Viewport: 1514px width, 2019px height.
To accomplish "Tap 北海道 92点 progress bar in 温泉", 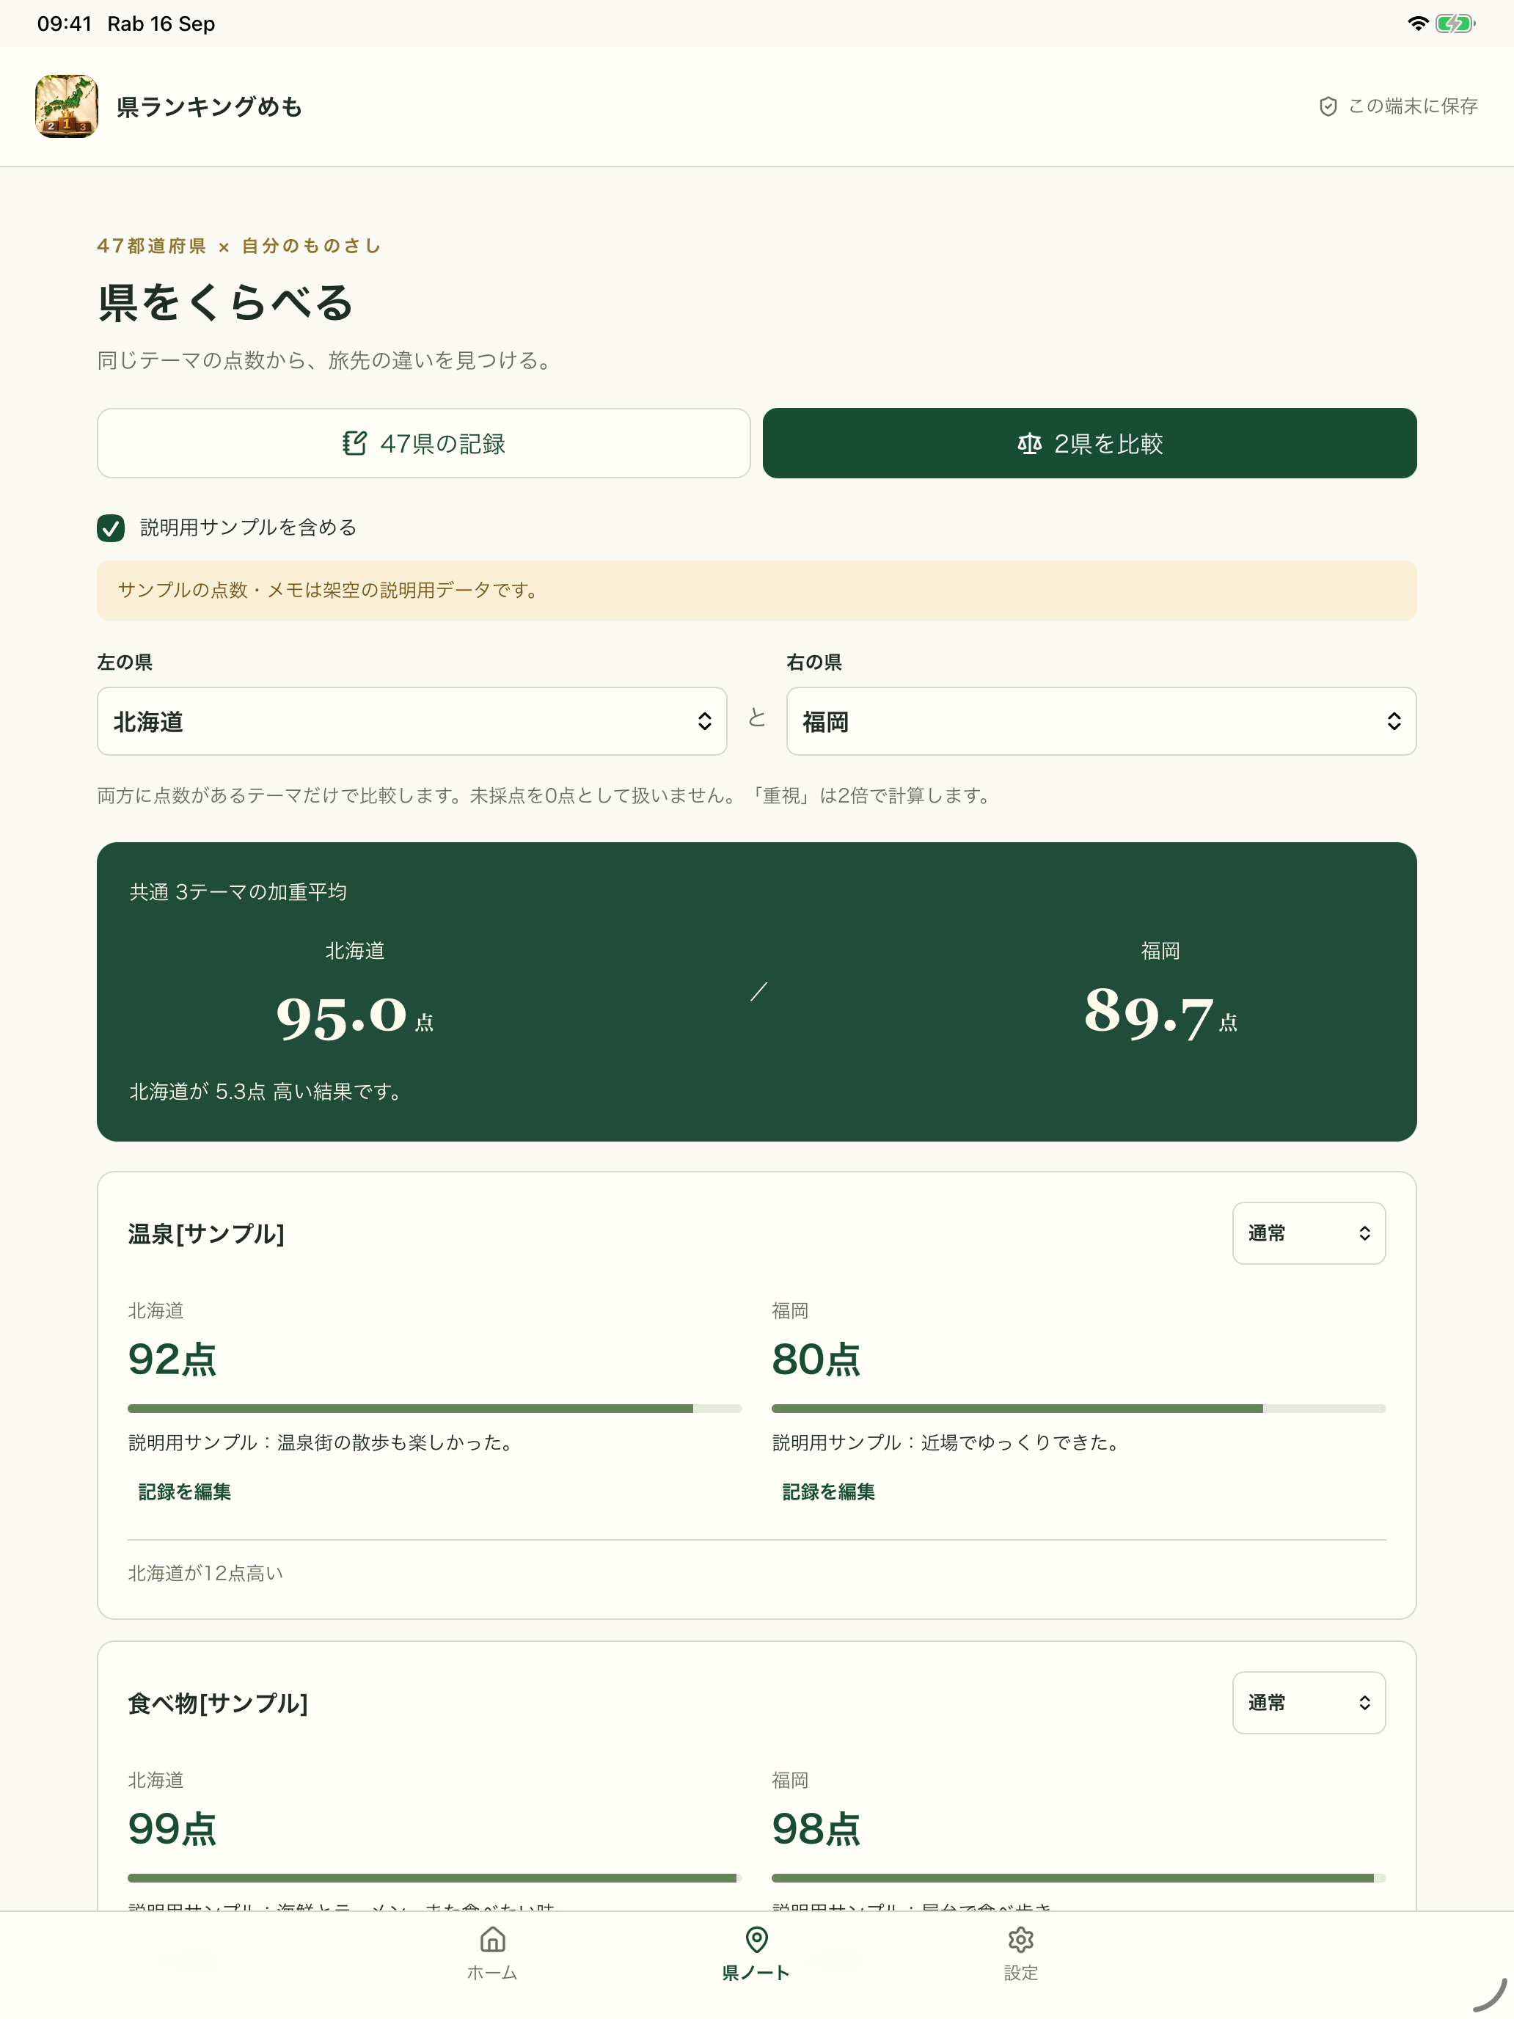I will [434, 1409].
